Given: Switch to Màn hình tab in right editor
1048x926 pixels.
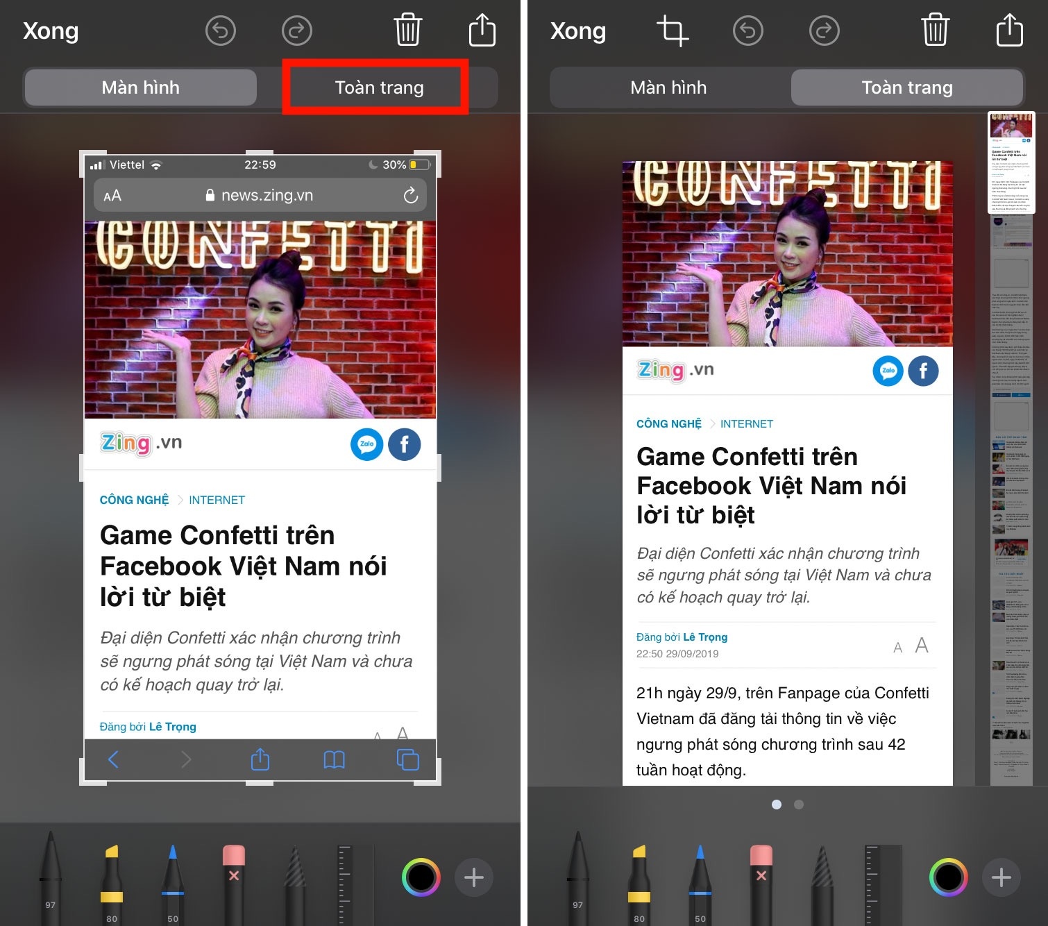Looking at the screenshot, I should pyautogui.click(x=668, y=87).
